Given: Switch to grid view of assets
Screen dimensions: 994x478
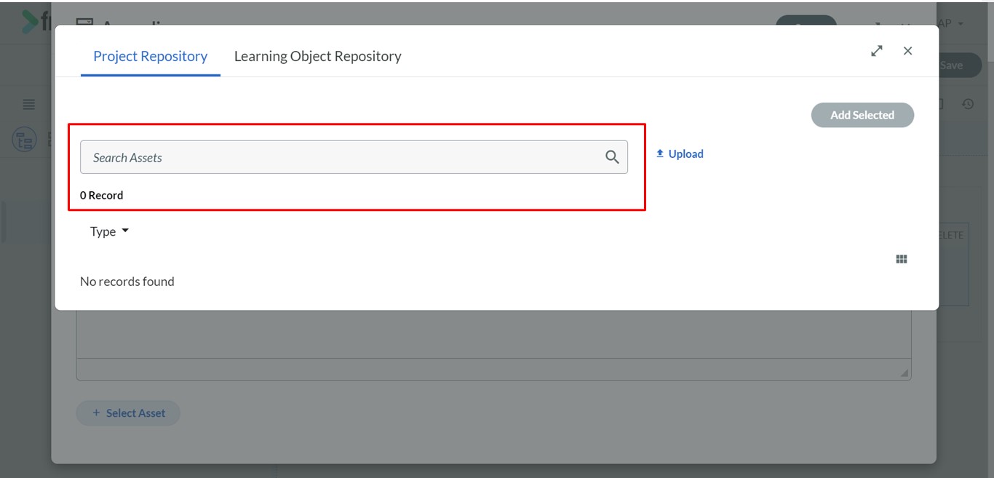Looking at the screenshot, I should point(902,259).
